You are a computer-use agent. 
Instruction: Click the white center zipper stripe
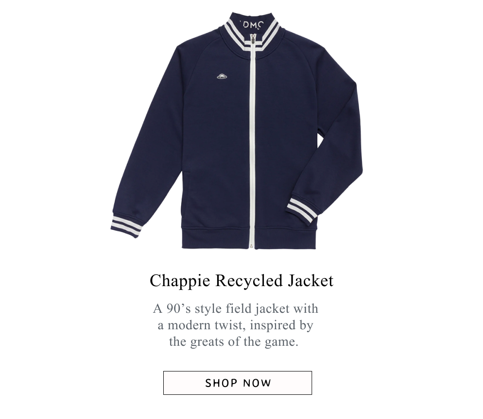click(252, 145)
